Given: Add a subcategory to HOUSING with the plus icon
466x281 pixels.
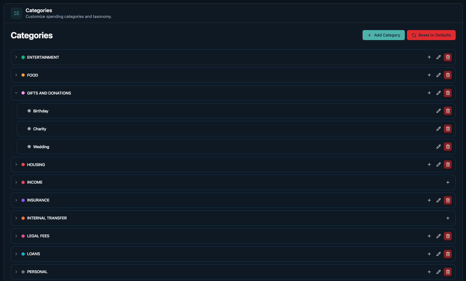Looking at the screenshot, I should click(x=429, y=164).
